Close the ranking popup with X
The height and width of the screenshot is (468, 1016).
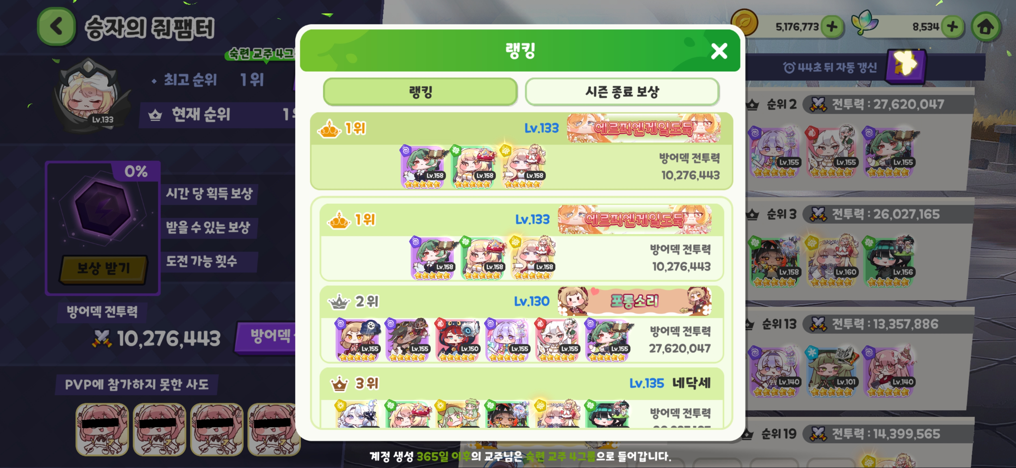(x=719, y=51)
